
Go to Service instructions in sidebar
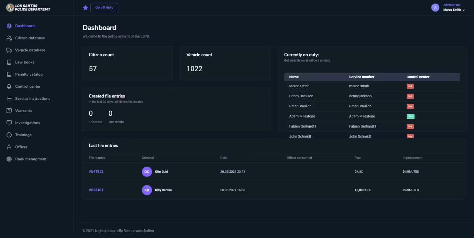point(33,99)
